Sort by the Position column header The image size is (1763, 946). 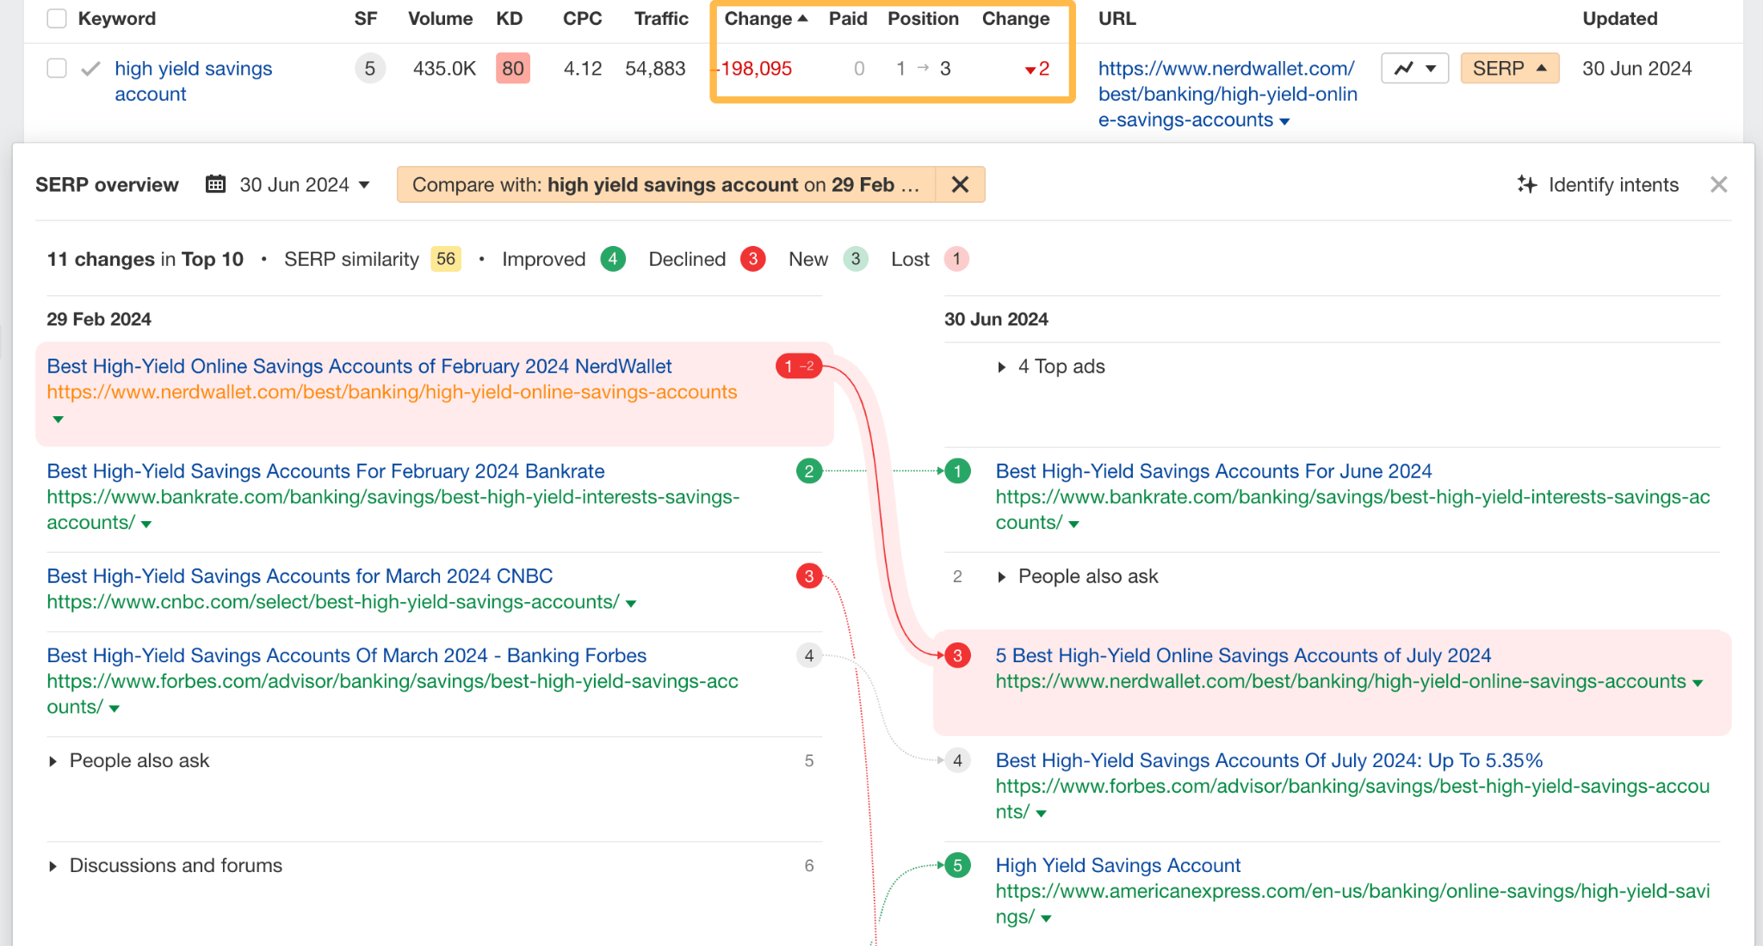pos(923,19)
